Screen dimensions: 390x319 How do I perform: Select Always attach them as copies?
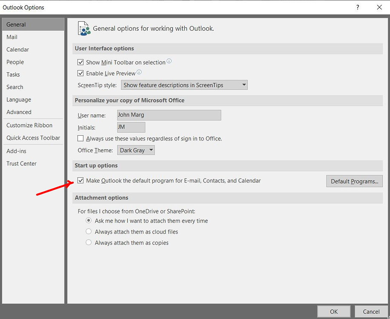coord(89,242)
